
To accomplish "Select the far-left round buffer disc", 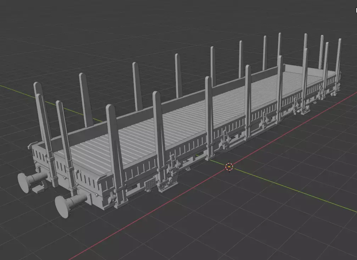I will [x=24, y=183].
